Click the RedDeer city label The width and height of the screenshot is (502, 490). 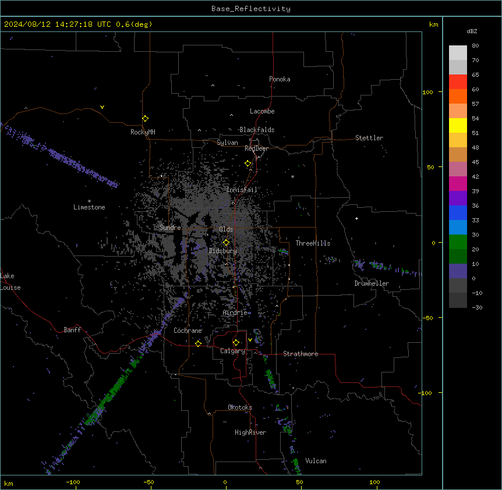pyautogui.click(x=256, y=148)
